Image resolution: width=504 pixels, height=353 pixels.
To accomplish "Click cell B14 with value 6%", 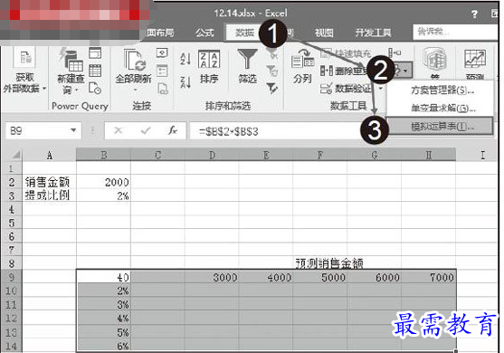I will coord(103,345).
